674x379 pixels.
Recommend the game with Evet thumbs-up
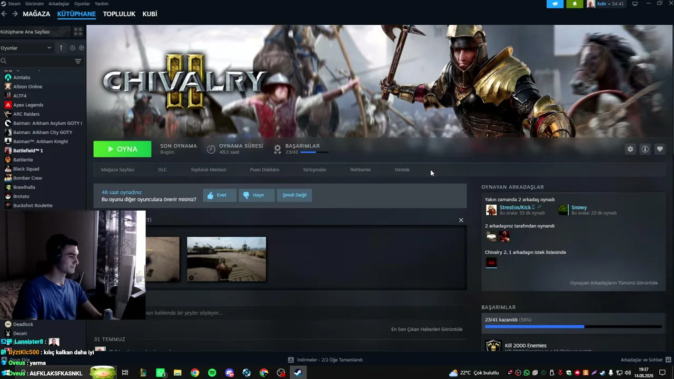220,195
